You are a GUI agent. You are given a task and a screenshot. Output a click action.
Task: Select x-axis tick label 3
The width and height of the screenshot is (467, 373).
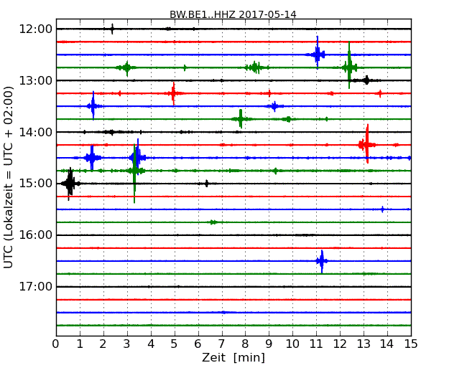127,344
